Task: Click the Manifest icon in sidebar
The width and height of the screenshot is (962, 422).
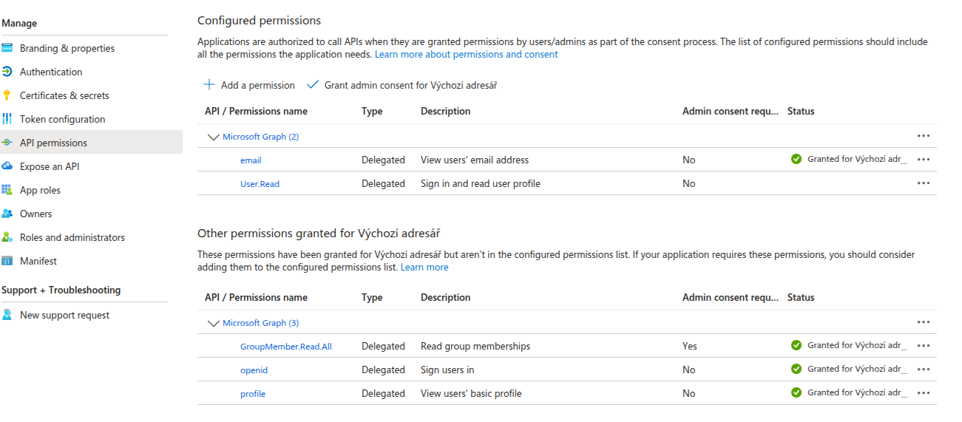Action: 7,261
